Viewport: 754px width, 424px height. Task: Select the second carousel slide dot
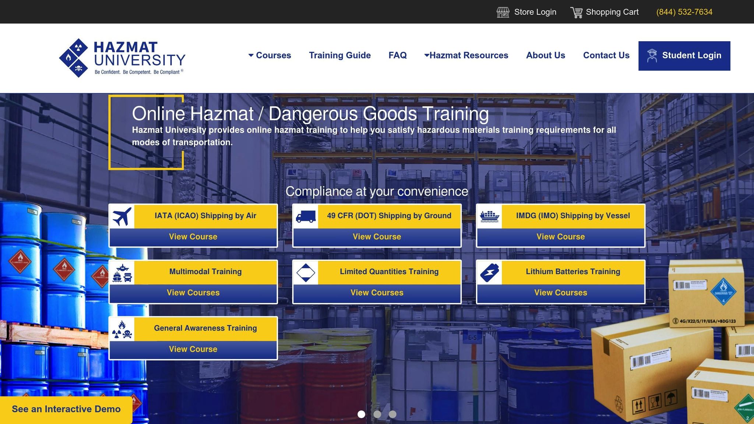coord(377,414)
